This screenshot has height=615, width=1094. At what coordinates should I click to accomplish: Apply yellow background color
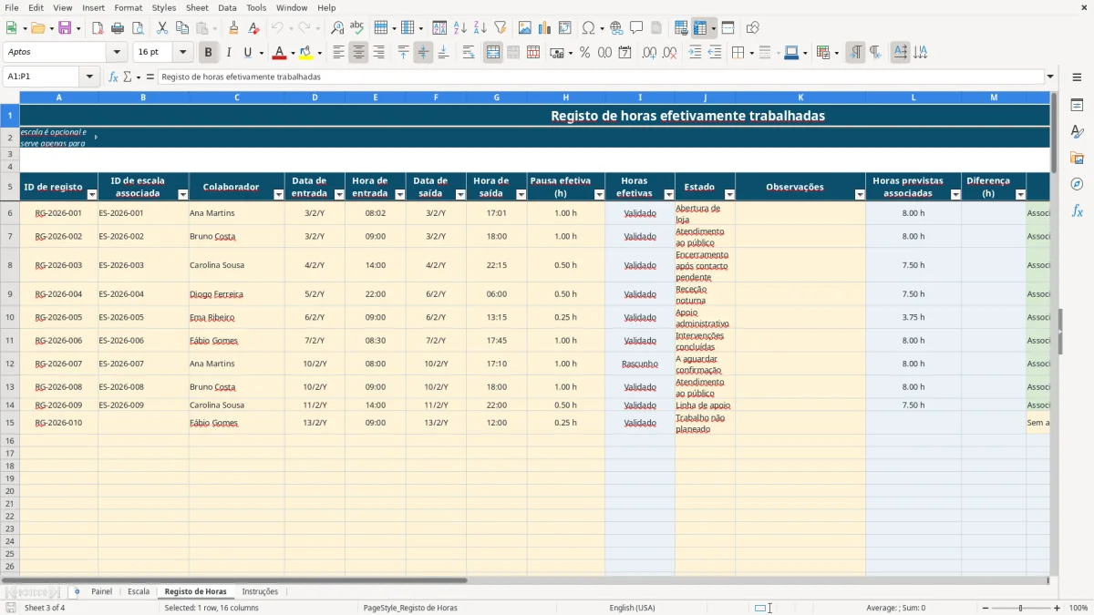pos(305,53)
